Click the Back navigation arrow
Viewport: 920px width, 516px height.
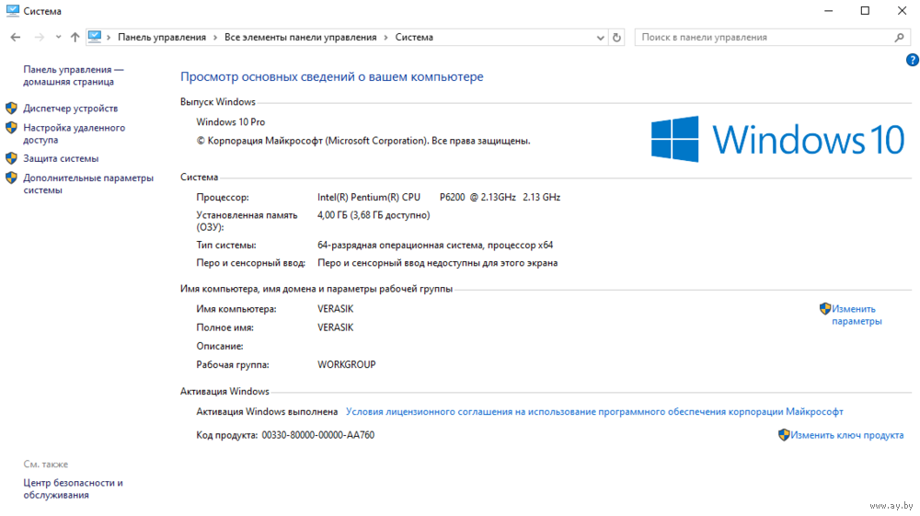pyautogui.click(x=16, y=37)
